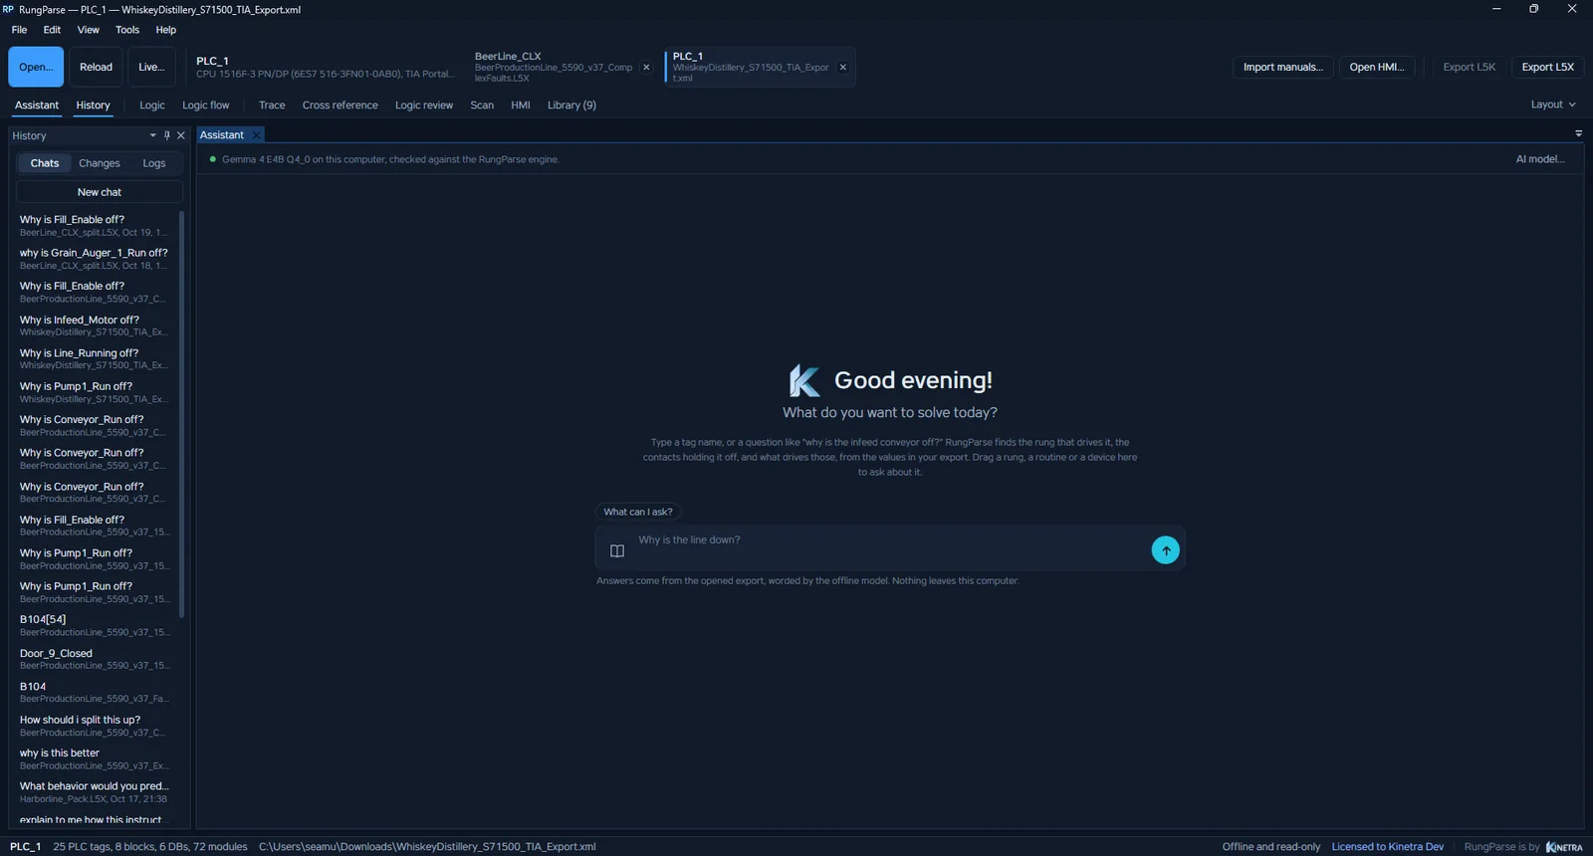1593x856 pixels.
Task: Close the Assistant document tab
Action: point(256,135)
